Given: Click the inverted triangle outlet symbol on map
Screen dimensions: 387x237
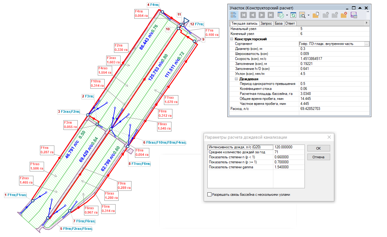Looking at the screenshot, I should point(186,21).
